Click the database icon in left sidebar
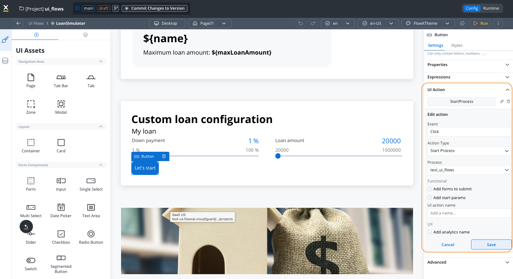The image size is (513, 279). coord(5,61)
